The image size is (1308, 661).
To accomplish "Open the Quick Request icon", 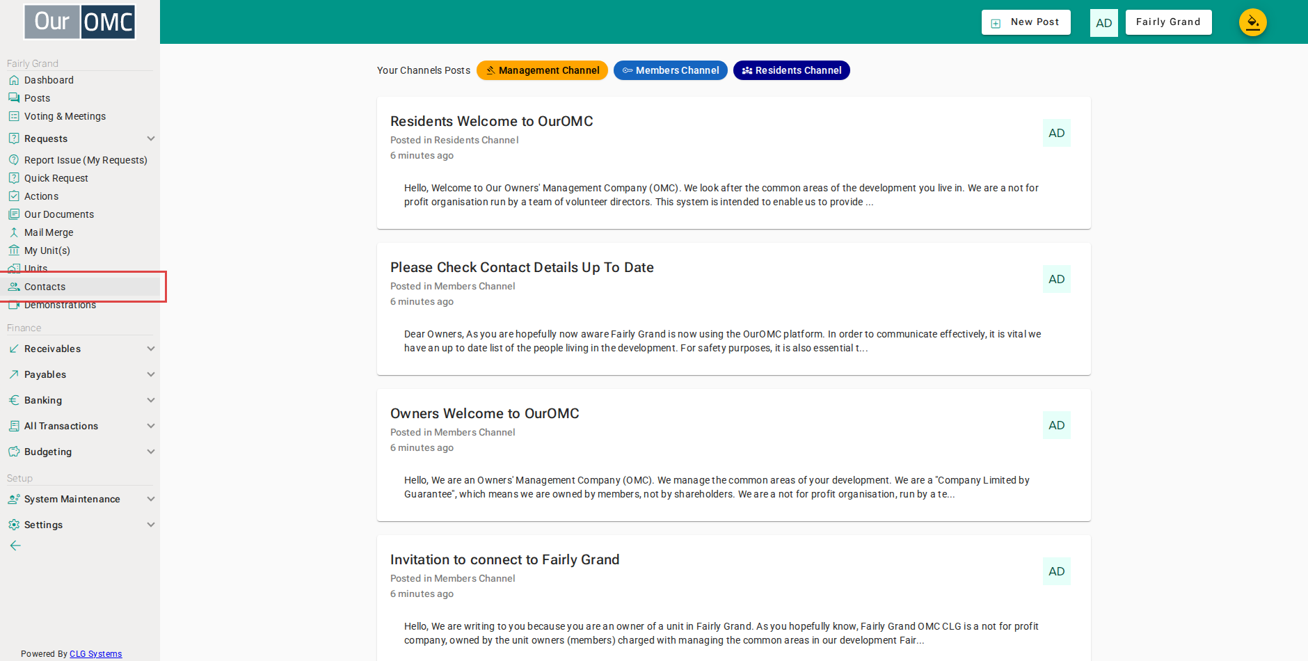I will 14,178.
